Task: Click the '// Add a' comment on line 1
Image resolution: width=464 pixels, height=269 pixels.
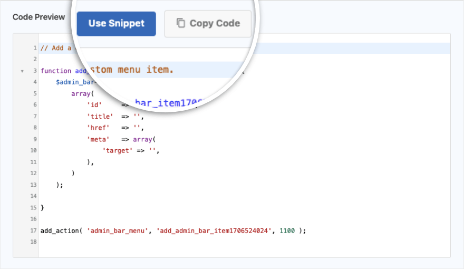Action: (56, 48)
